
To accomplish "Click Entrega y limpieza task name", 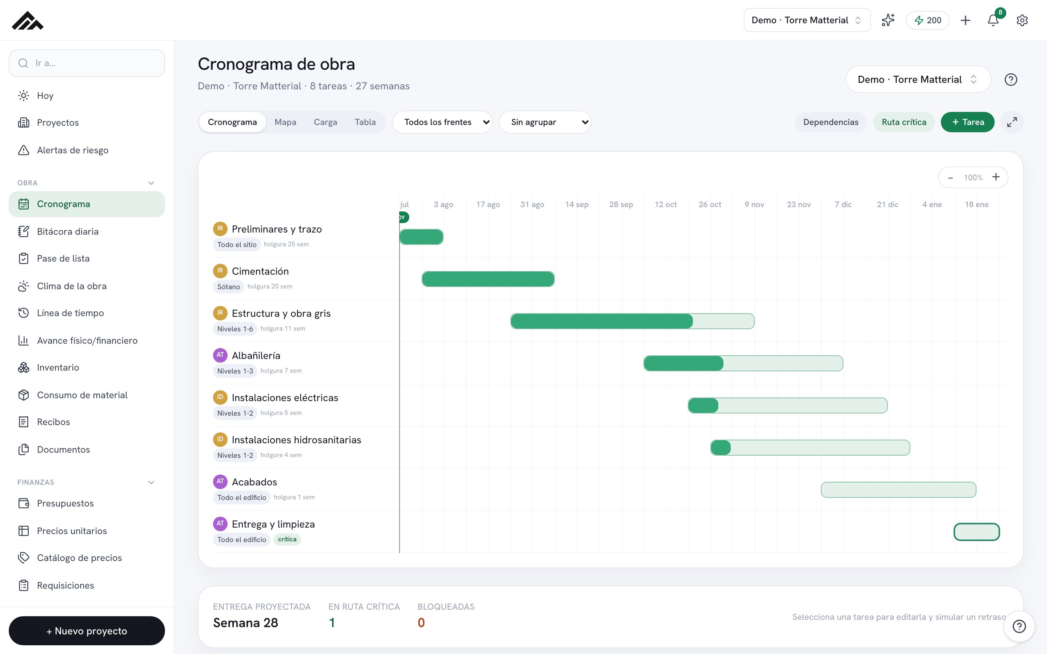I will (x=273, y=524).
